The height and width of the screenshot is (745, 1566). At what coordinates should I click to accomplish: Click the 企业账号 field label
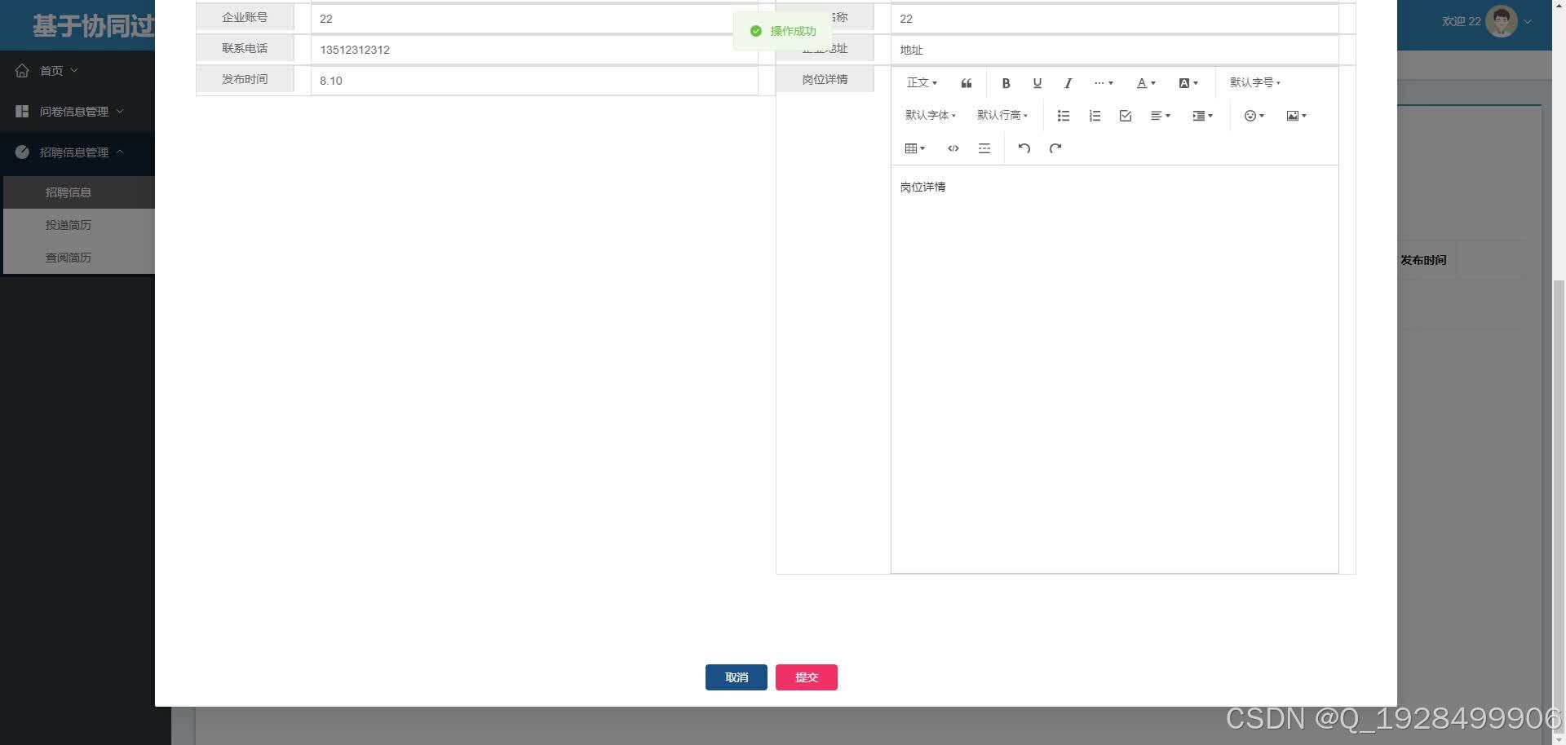pos(245,17)
